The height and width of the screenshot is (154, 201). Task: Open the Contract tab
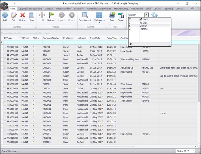49,9
